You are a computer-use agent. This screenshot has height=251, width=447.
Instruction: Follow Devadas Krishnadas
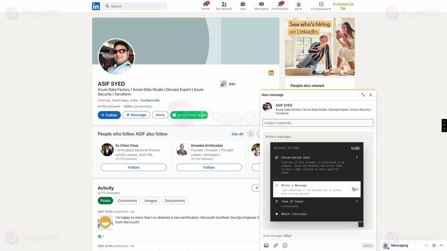point(209,167)
